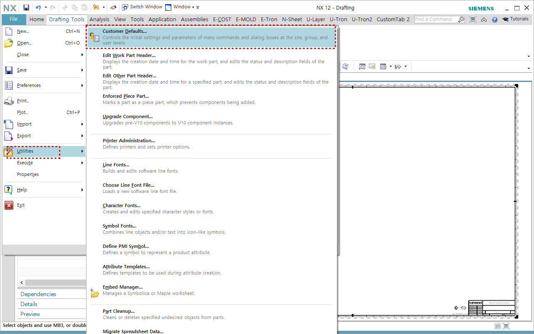The height and width of the screenshot is (334, 534).
Task: Click the Cut scissors icon
Action: point(65,7)
